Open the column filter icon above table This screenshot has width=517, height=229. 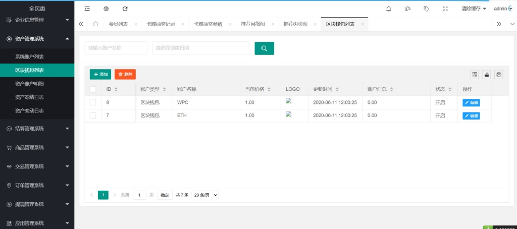475,74
